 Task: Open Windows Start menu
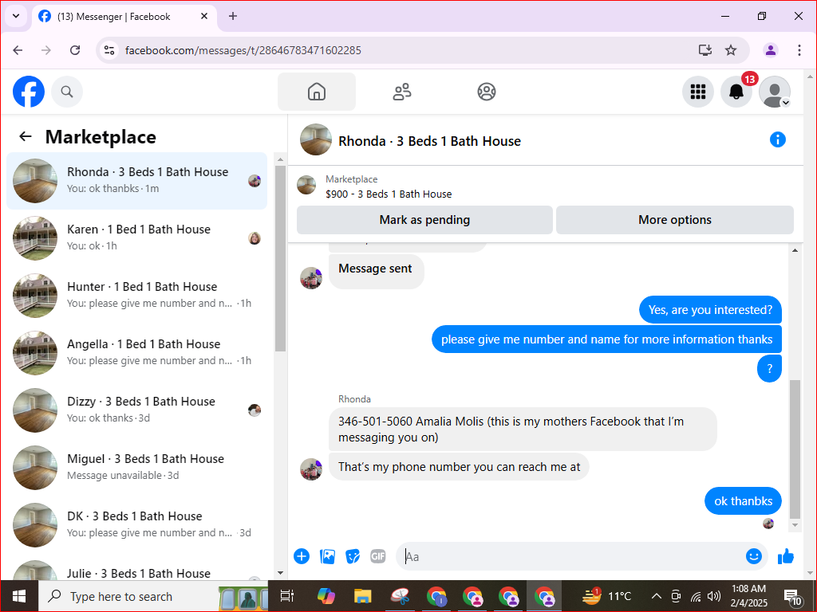point(19,596)
